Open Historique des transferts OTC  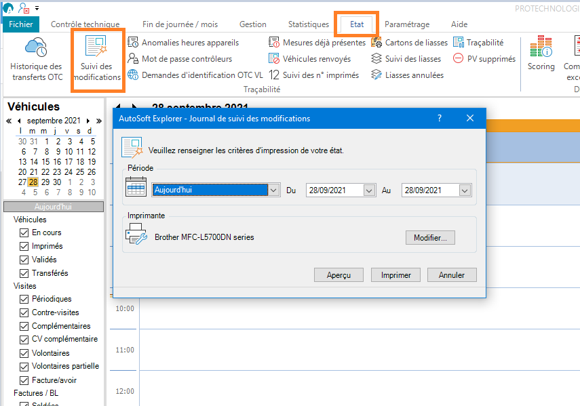(x=35, y=58)
